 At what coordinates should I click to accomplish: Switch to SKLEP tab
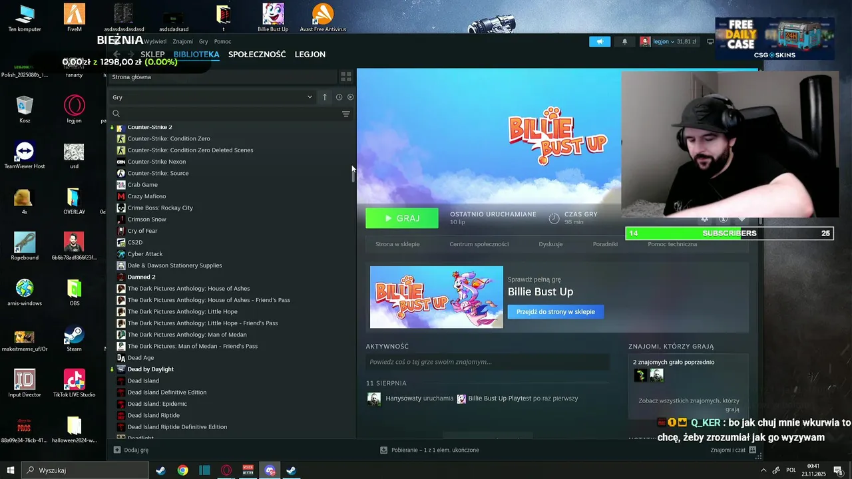point(152,55)
